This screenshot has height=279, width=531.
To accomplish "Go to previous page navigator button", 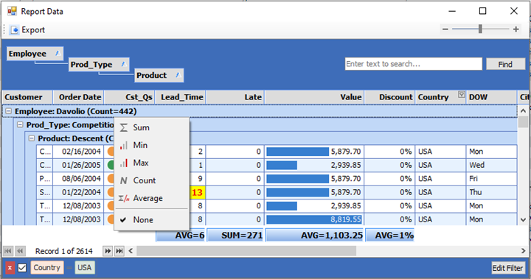I will pos(20,251).
